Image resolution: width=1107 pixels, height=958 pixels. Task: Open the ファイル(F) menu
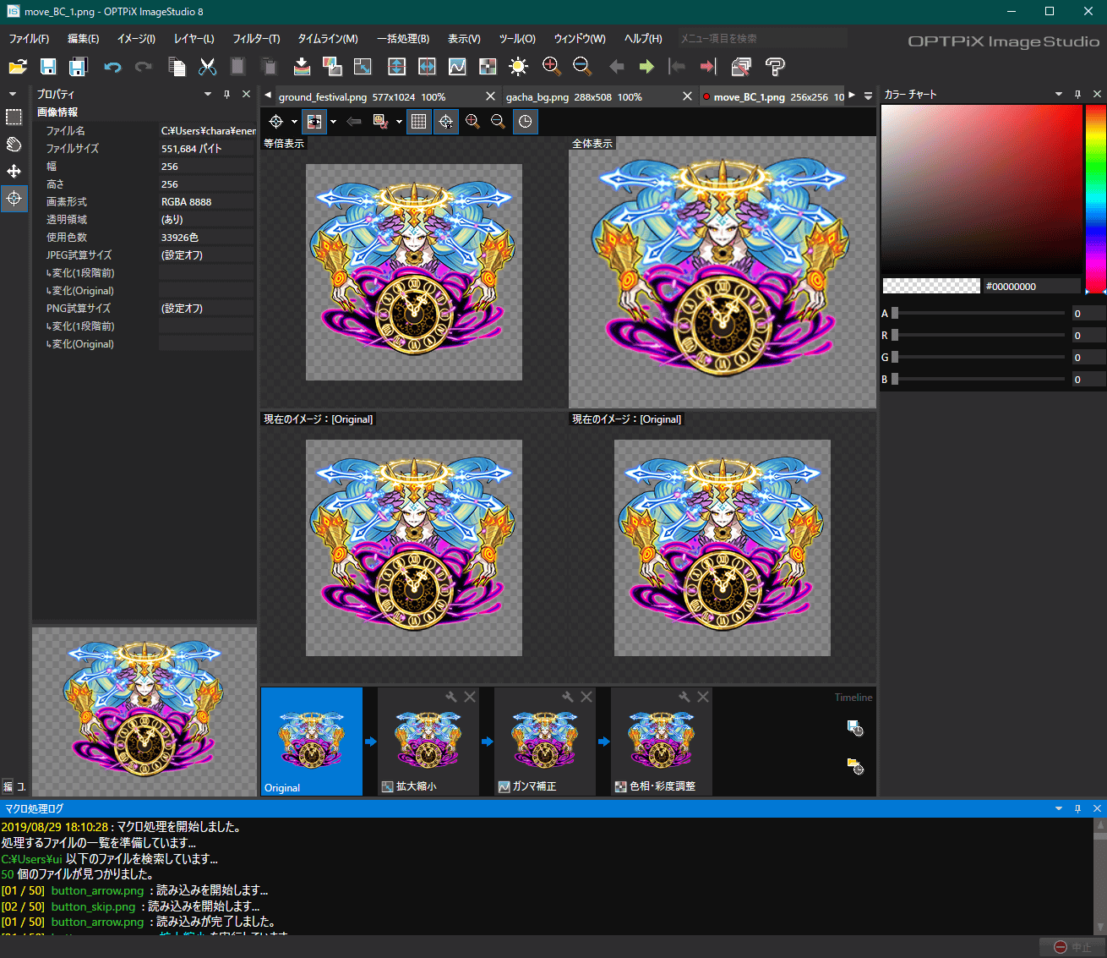[29, 38]
